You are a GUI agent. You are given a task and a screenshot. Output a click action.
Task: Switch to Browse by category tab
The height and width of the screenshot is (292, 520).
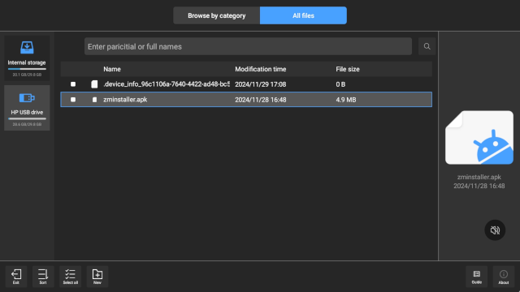click(217, 15)
